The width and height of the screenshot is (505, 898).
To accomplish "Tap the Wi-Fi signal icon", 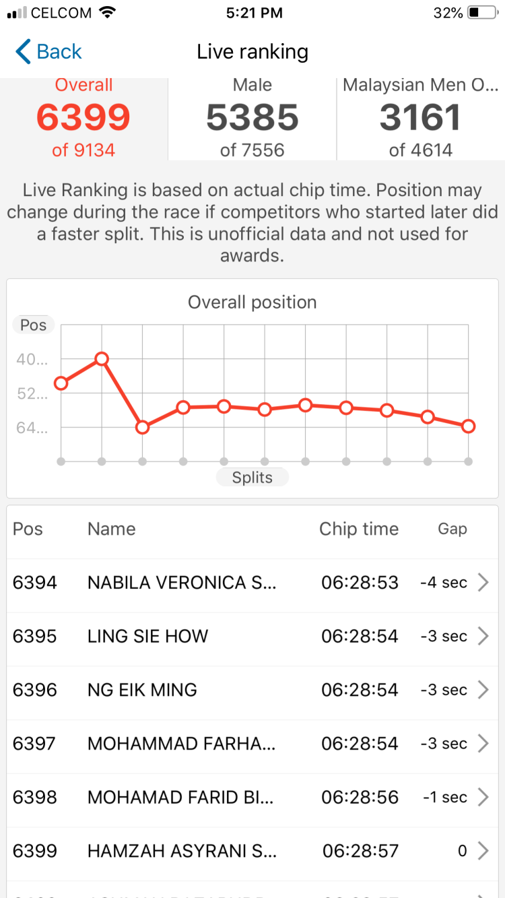I will click(x=106, y=13).
